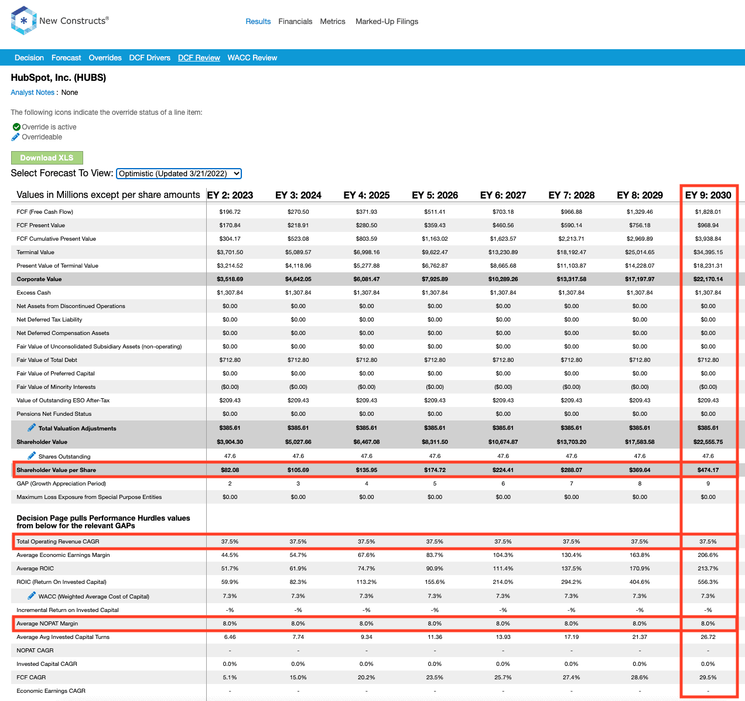Click the $474.17 shareholder value cell
The width and height of the screenshot is (745, 701).
pyautogui.click(x=708, y=470)
